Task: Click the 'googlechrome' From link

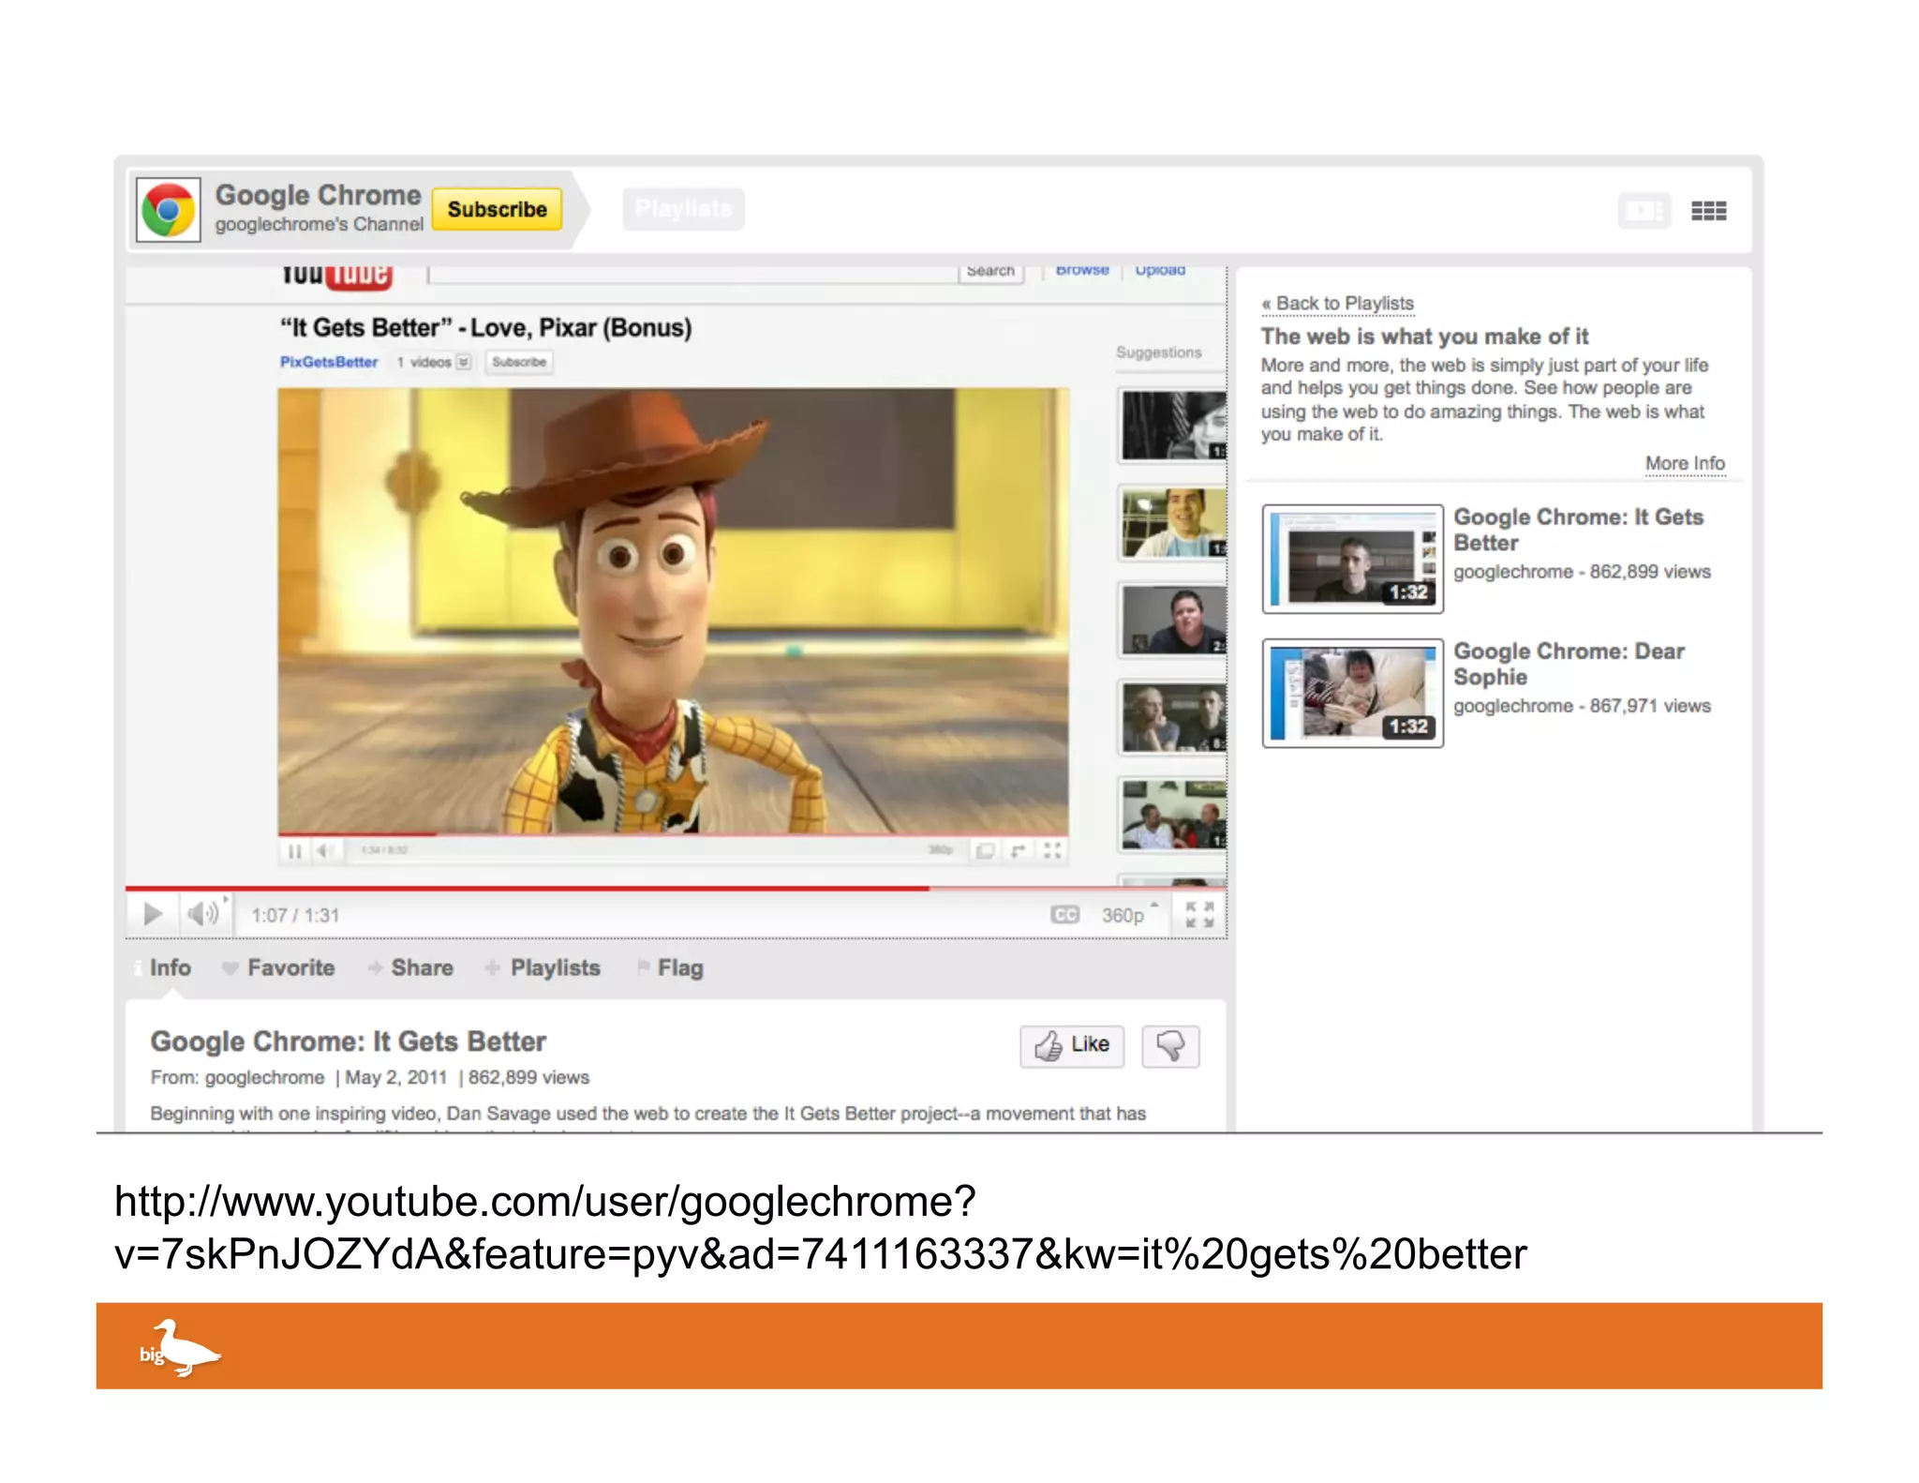Action: [x=264, y=1078]
